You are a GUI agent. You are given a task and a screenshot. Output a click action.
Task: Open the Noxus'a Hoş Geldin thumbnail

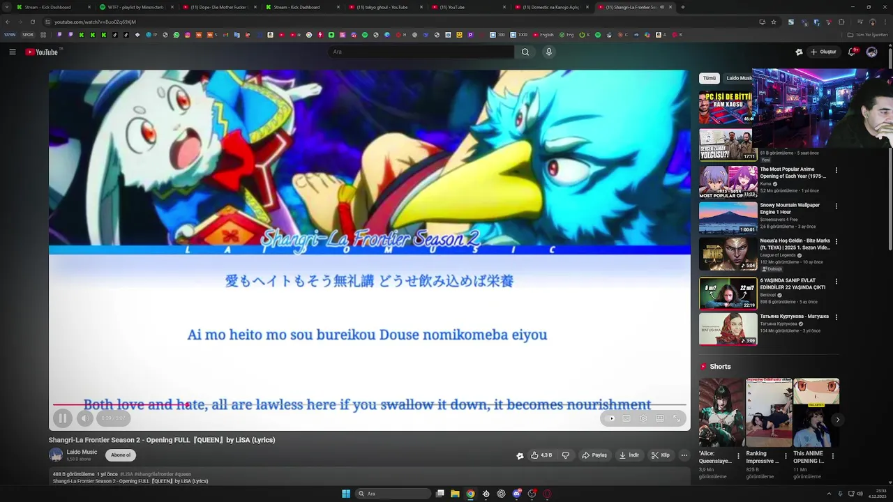(x=728, y=254)
